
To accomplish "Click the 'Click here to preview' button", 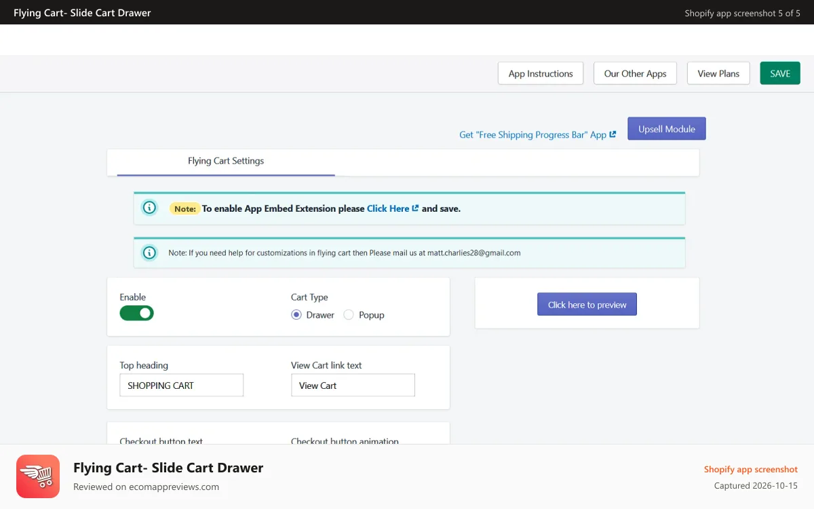I will click(587, 305).
